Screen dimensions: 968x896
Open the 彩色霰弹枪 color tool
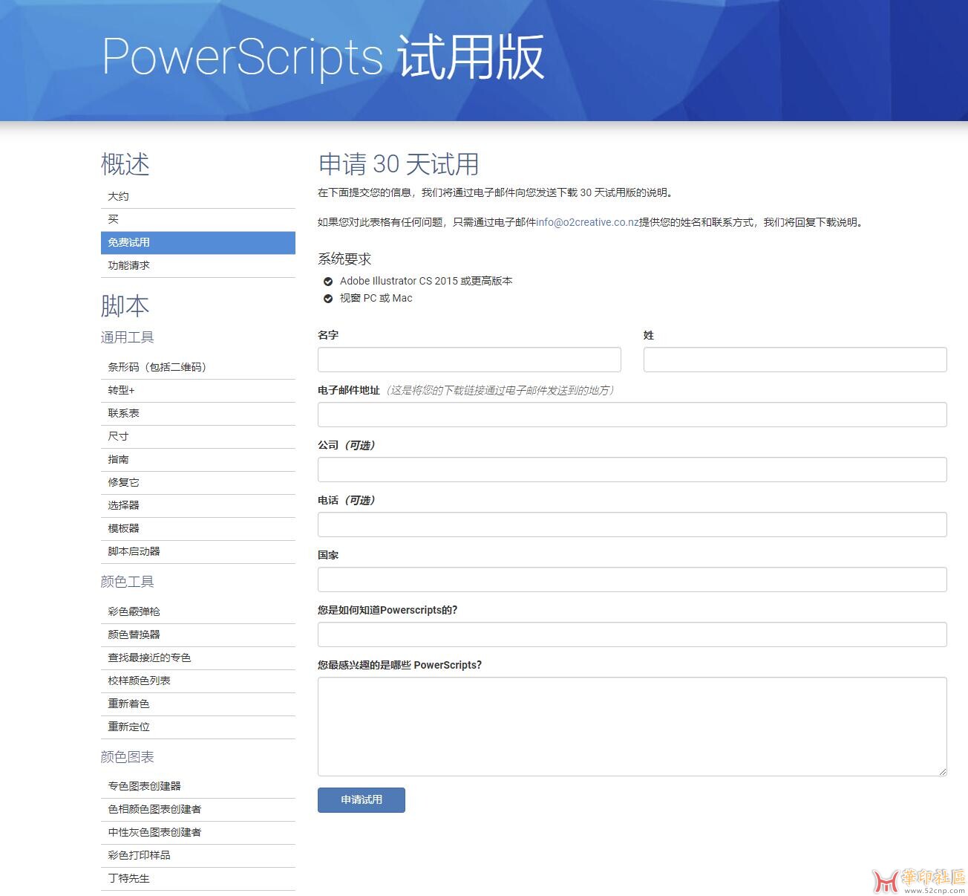pos(197,611)
